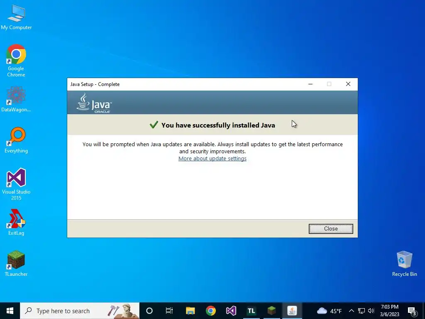Click the Java Setup - Complete title text
425x319 pixels.
95,84
